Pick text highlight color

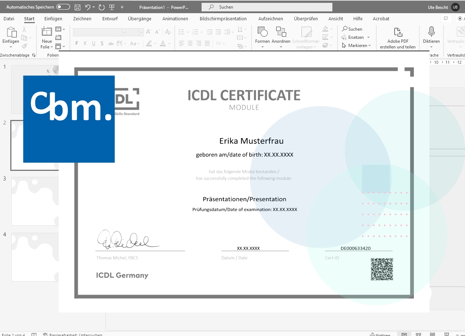(x=149, y=43)
